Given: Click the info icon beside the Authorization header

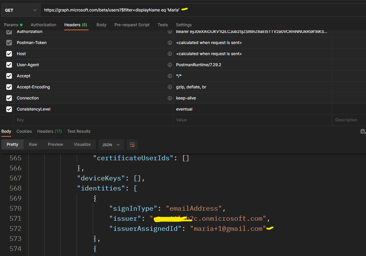Looking at the screenshot, I should [x=170, y=31].
